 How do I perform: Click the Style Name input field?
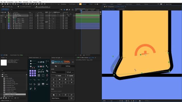point(60,98)
